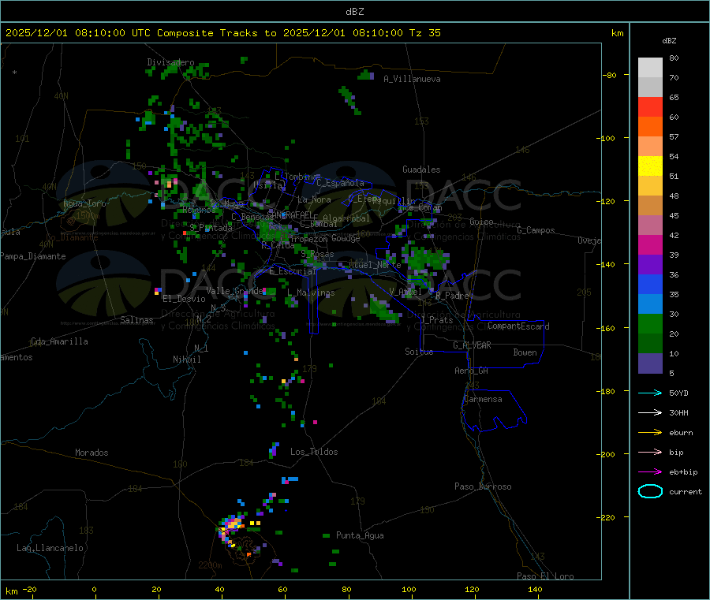Viewport: 710px width, 600px height.
Task: Click the 'Paso_El_Loro' place label
Action: (x=545, y=576)
